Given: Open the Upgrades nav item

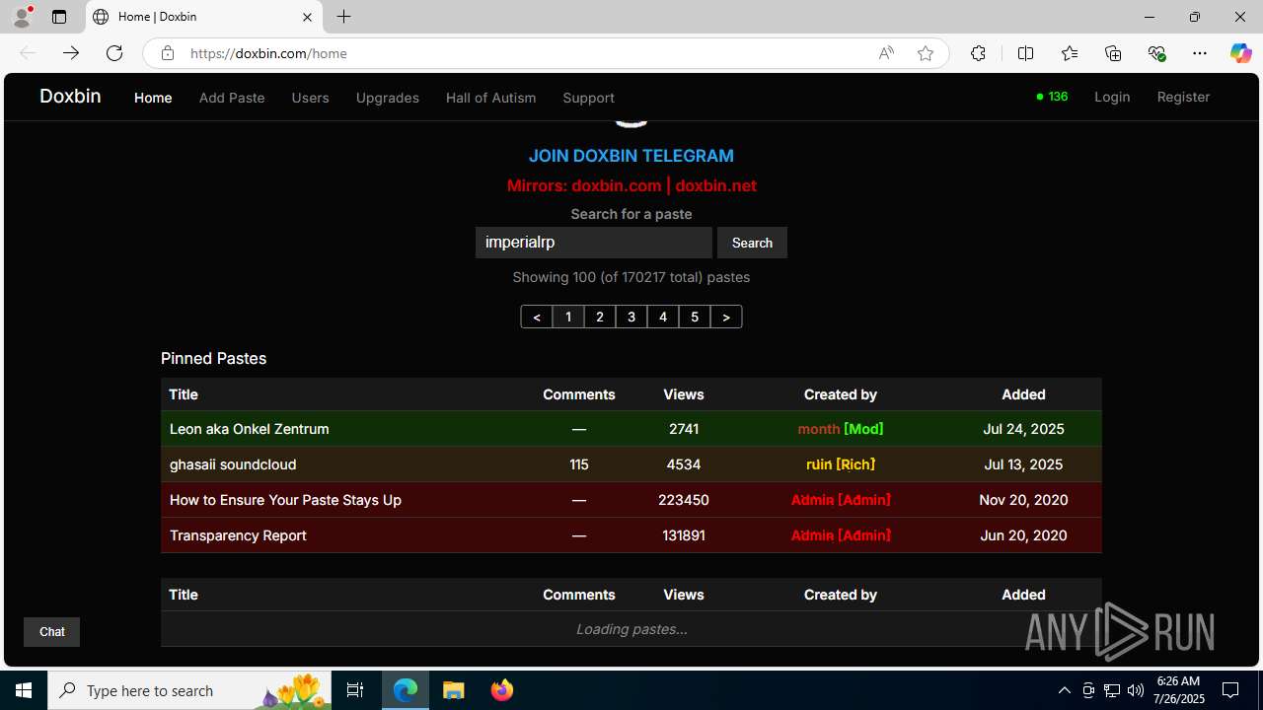Looking at the screenshot, I should pyautogui.click(x=387, y=98).
